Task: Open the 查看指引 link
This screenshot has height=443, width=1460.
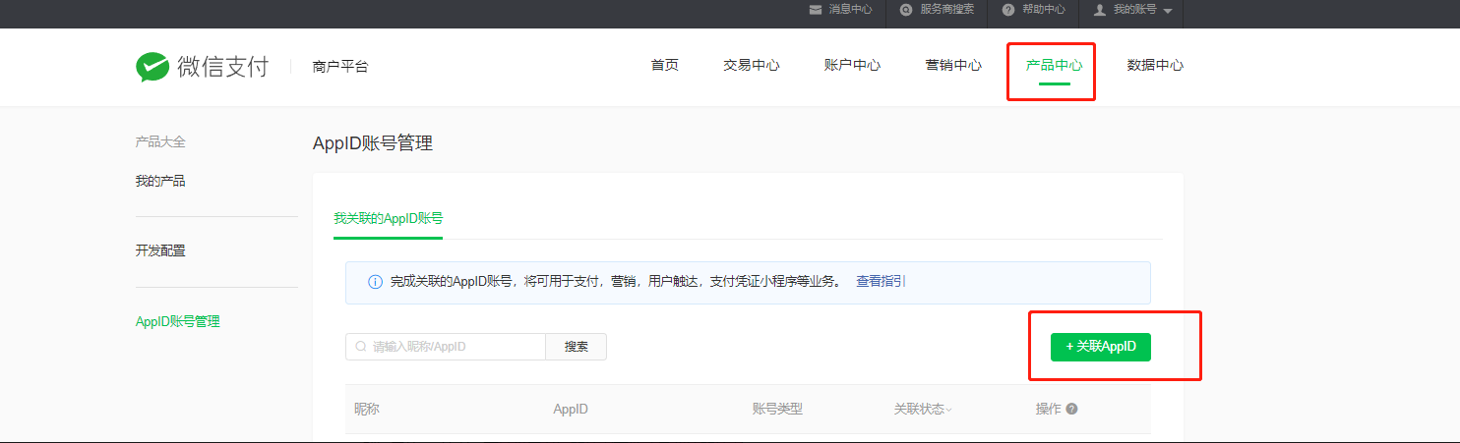Action: (881, 281)
